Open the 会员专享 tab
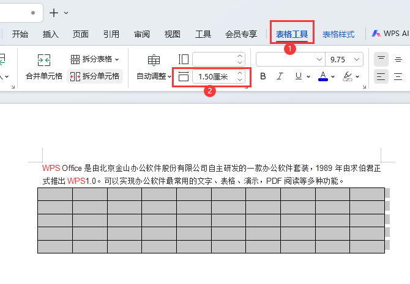 [x=241, y=34]
